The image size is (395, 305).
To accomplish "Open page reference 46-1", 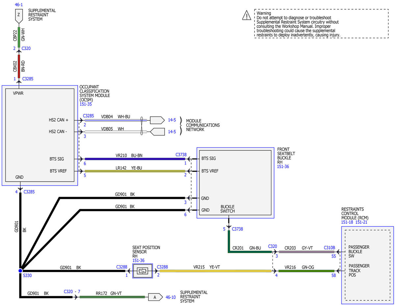I will [x=19, y=5].
